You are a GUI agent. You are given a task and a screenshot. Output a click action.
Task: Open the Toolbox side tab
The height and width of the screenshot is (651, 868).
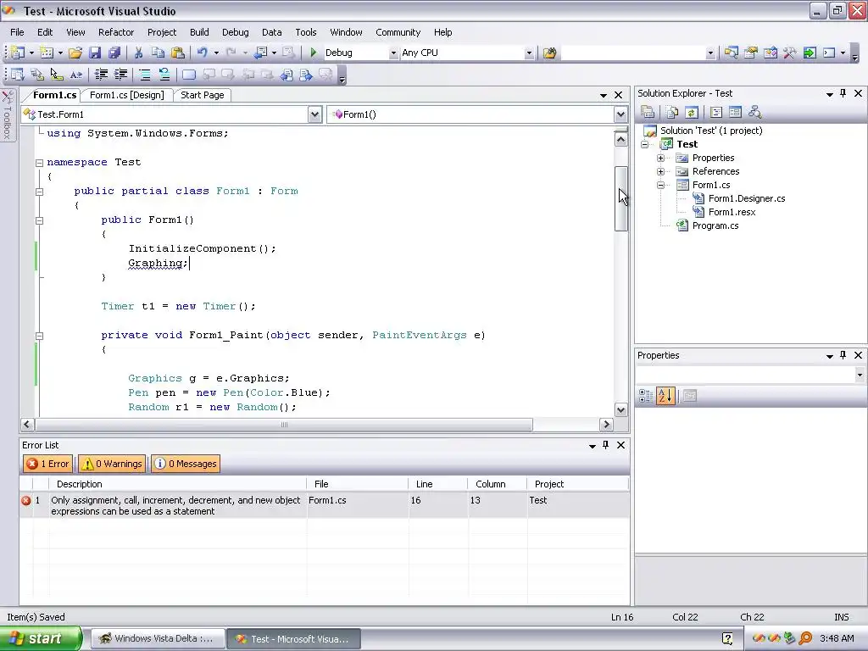[x=7, y=115]
